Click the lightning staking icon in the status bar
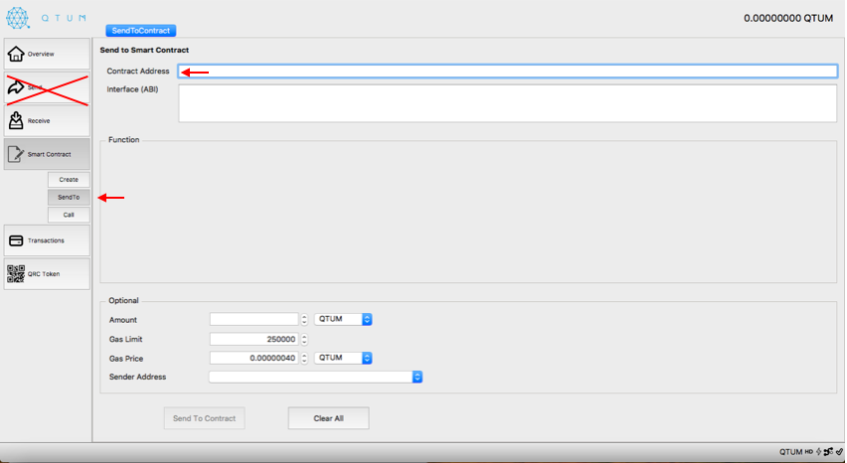 [x=818, y=452]
